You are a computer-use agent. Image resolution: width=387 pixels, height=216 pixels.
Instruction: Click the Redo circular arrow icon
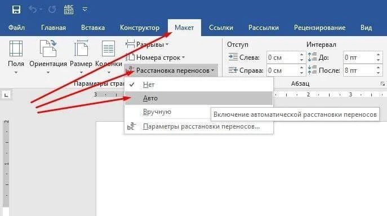52,10
